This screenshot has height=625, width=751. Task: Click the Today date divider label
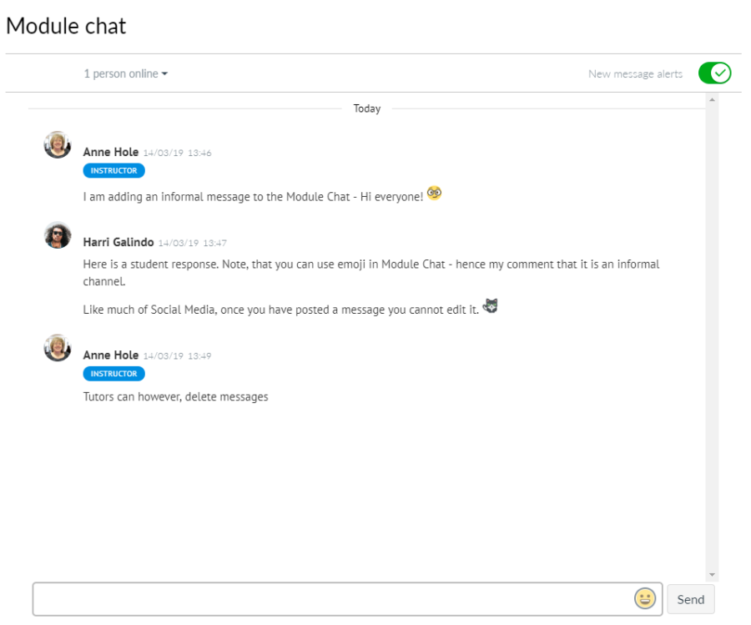pyautogui.click(x=366, y=108)
